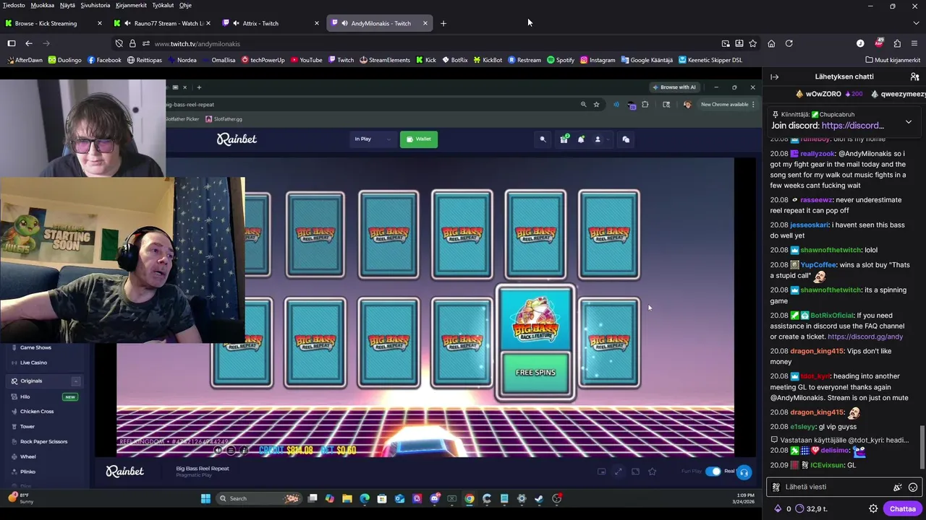The width and height of the screenshot is (926, 520).
Task: Go back in Firefox
Action: (29, 43)
